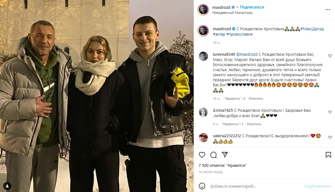Open maxdrozd profile avatar in header
Screen dimensions: 335x192
tap(203, 10)
